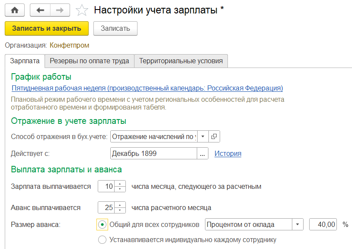This screenshot has width=352, height=249.
Task: Increase salary payment day with up arrow
Action: tap(120, 184)
